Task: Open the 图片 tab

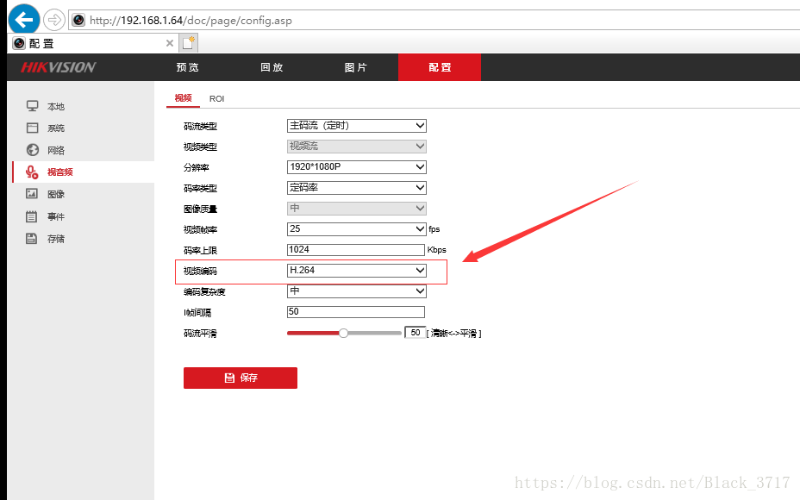Action: click(356, 67)
